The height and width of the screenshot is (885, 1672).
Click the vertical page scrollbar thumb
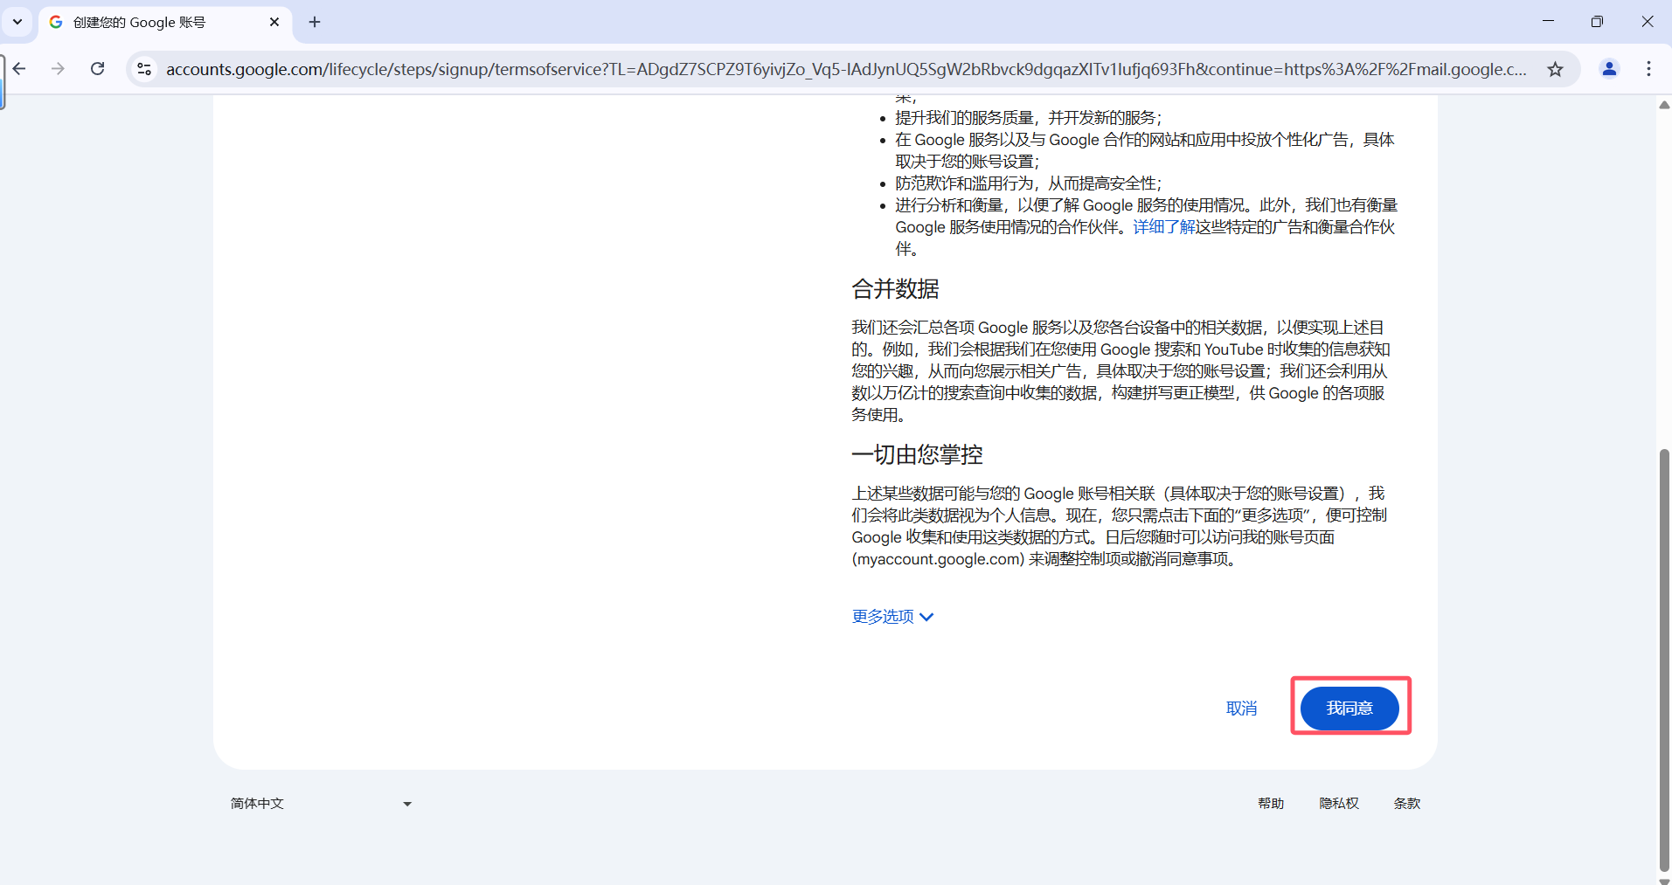(x=1664, y=660)
